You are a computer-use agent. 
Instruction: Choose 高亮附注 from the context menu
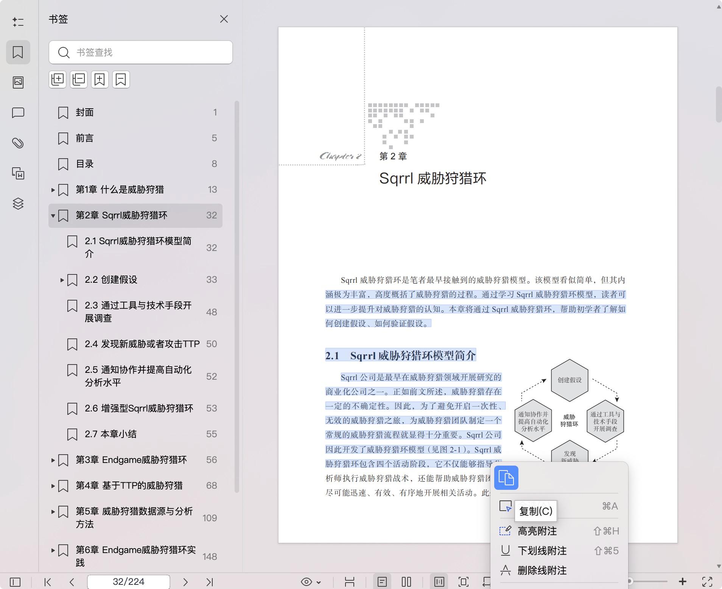pos(559,531)
